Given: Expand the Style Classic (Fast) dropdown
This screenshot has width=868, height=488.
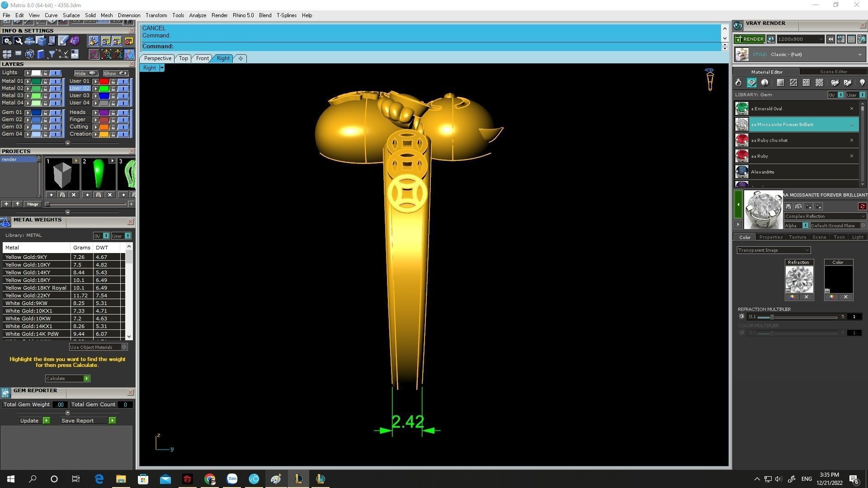Looking at the screenshot, I should (x=859, y=55).
